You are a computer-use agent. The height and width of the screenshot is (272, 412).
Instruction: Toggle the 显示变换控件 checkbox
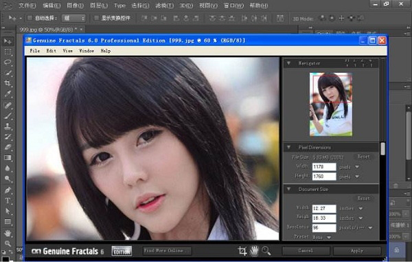click(x=96, y=18)
